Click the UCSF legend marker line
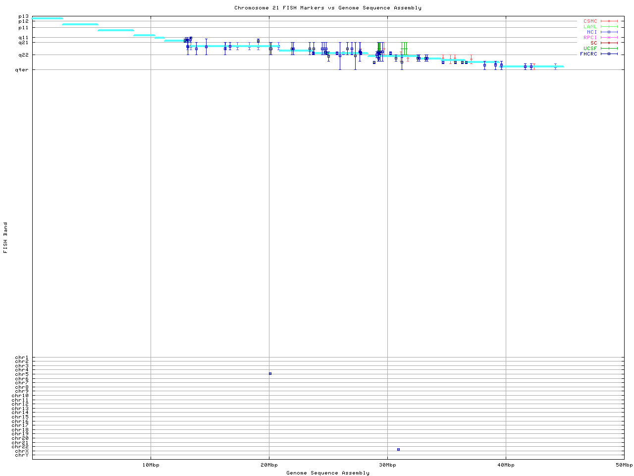Viewport: 634px width, 476px height. (609, 49)
